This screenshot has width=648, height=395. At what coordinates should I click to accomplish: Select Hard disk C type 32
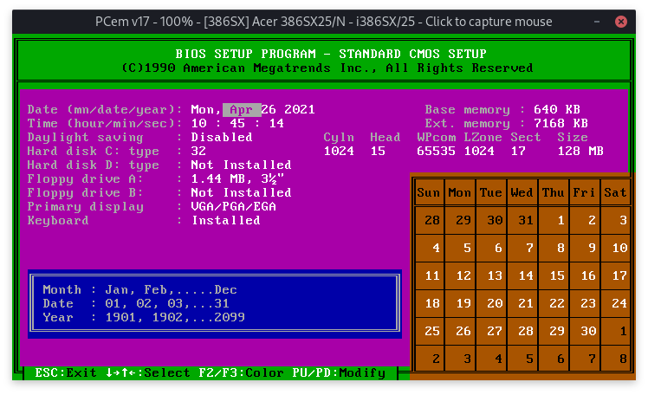(x=198, y=151)
